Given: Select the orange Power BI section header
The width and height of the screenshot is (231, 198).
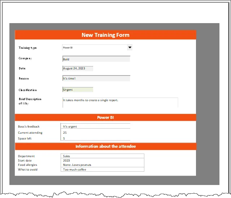Looking at the screenshot, I should click(x=105, y=117).
